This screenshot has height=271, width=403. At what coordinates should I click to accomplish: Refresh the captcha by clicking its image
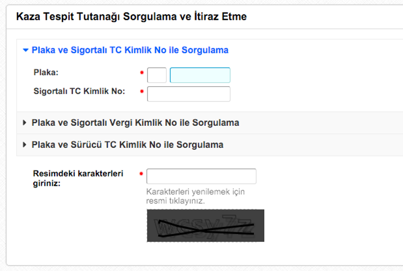[x=205, y=226]
